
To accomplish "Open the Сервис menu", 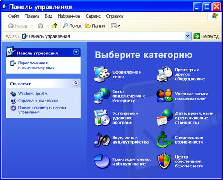I will tap(93, 16).
